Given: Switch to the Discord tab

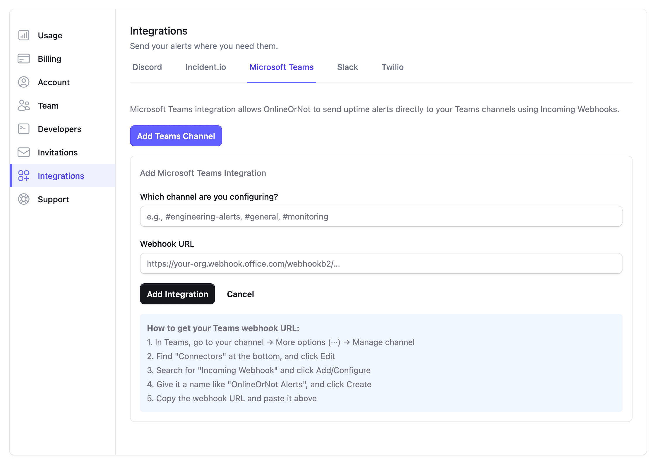Looking at the screenshot, I should [x=147, y=67].
